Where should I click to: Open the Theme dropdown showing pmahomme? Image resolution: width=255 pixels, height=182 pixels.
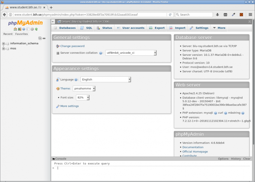click(x=84, y=89)
